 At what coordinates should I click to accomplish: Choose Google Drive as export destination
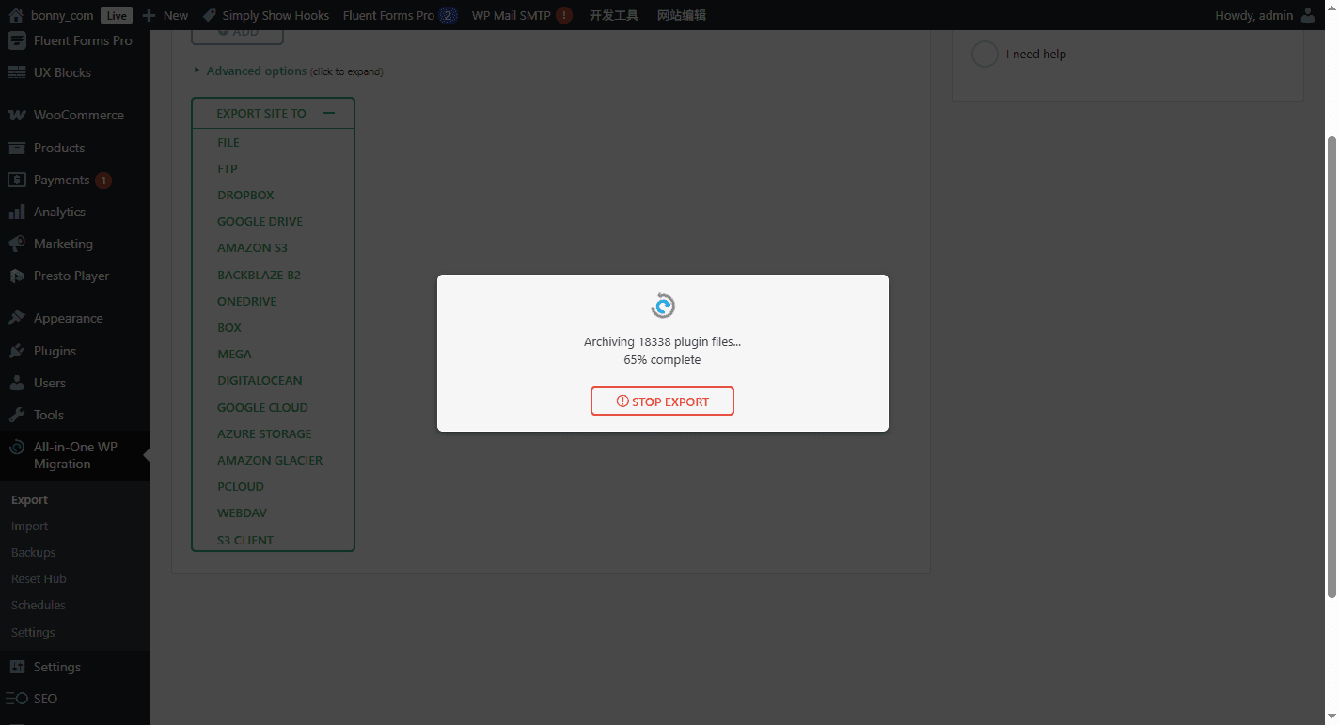click(x=260, y=221)
